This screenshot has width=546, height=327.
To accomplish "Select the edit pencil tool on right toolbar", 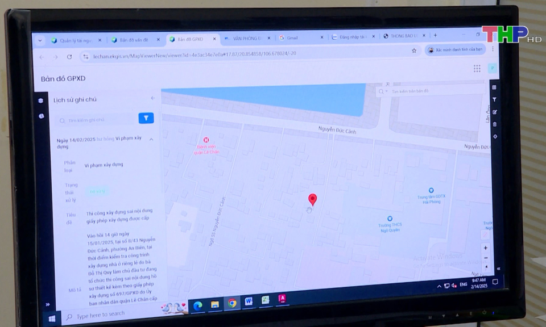I will tap(494, 112).
